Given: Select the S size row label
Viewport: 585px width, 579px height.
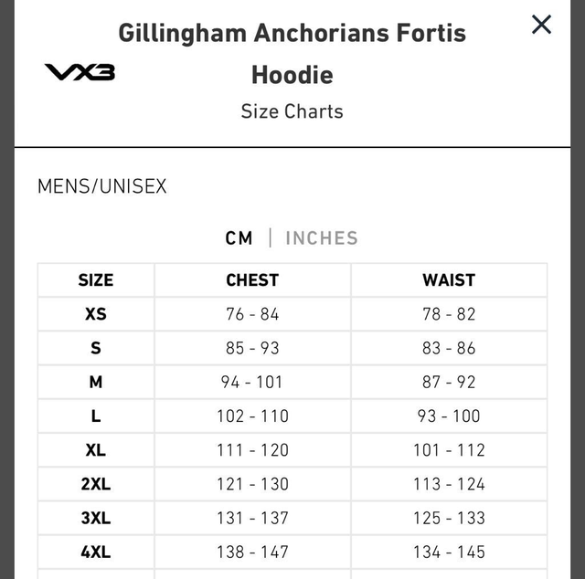Looking at the screenshot, I should [96, 348].
